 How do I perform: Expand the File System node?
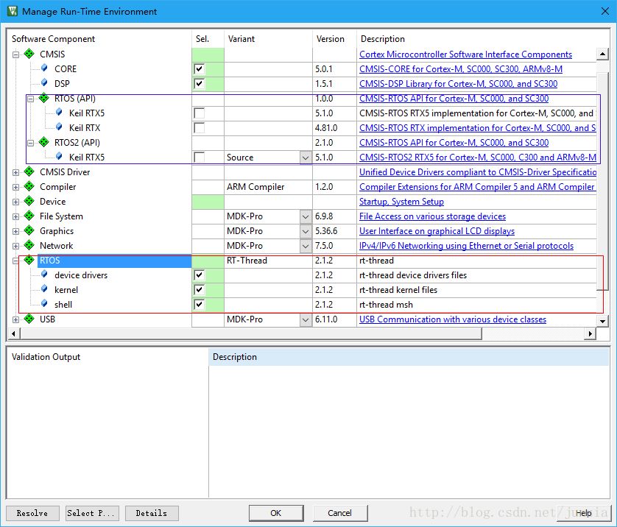point(15,216)
